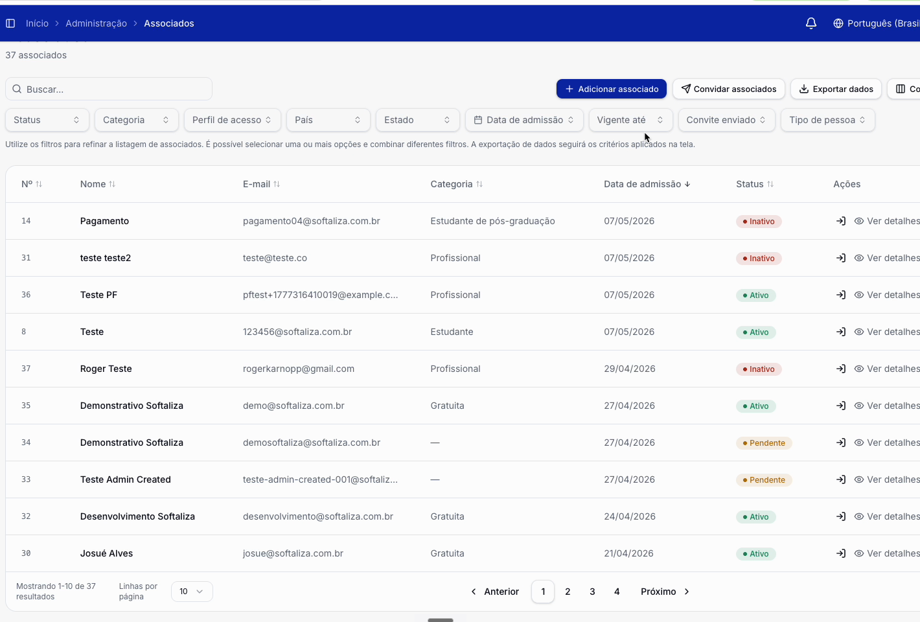
Task: Click email rogerkarnopp@gmail.com
Action: click(x=298, y=369)
